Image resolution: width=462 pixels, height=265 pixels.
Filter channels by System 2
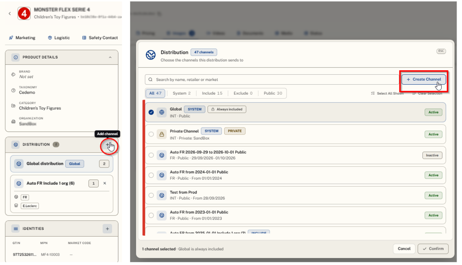181,93
